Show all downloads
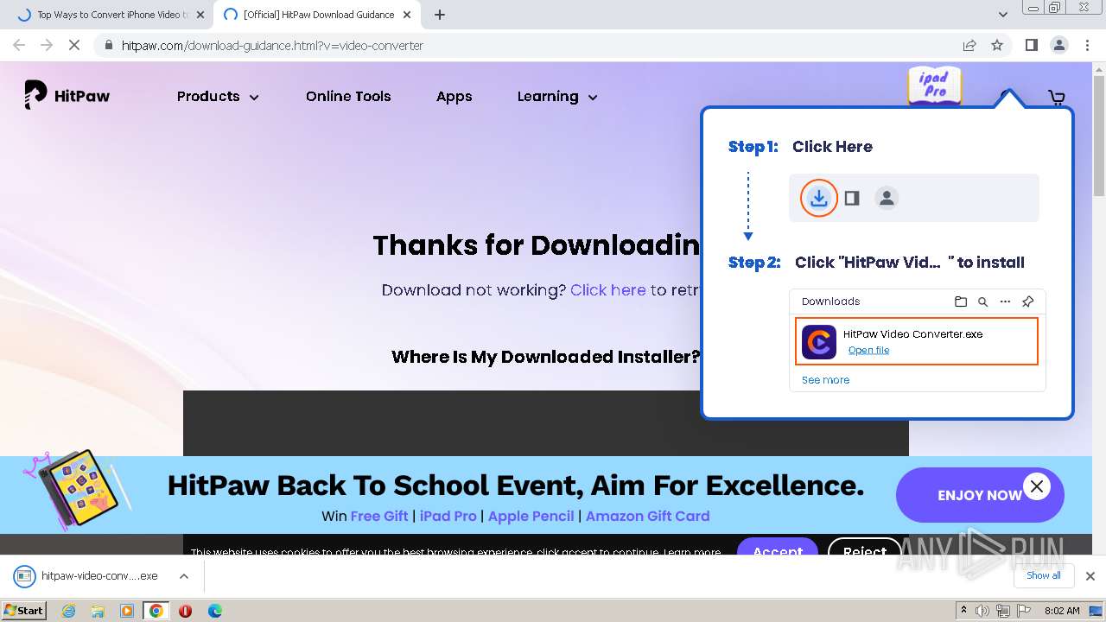 click(x=1043, y=575)
